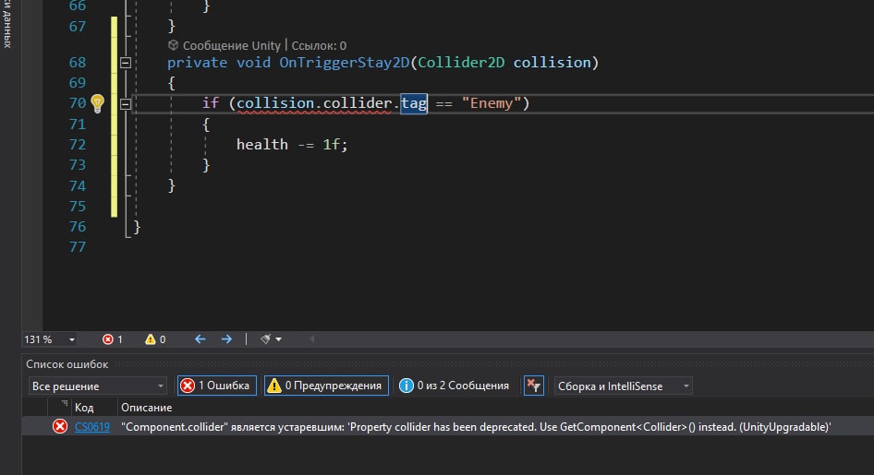Open the 'Сборка и IntelliSense' dropdown
The height and width of the screenshot is (475, 874).
click(x=624, y=386)
